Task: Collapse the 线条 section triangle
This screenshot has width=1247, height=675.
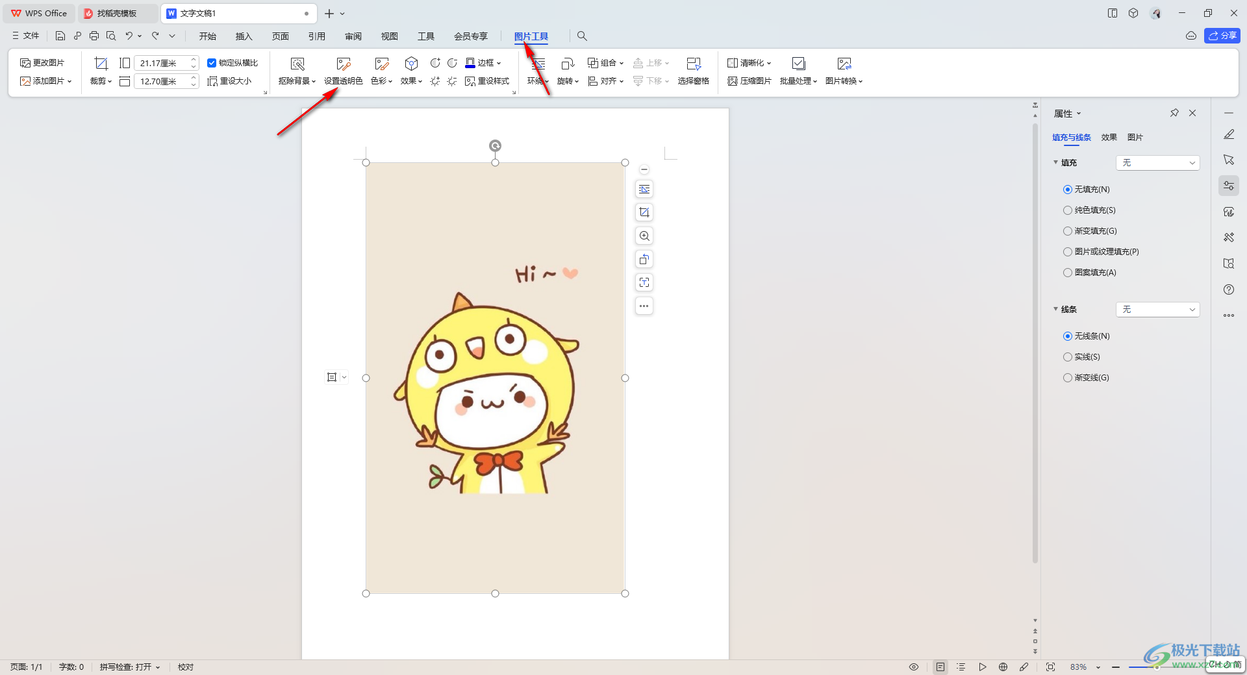Action: 1055,309
